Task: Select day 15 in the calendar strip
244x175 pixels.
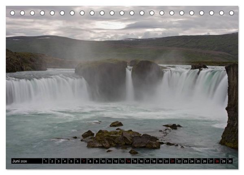Action: (x=135, y=161)
